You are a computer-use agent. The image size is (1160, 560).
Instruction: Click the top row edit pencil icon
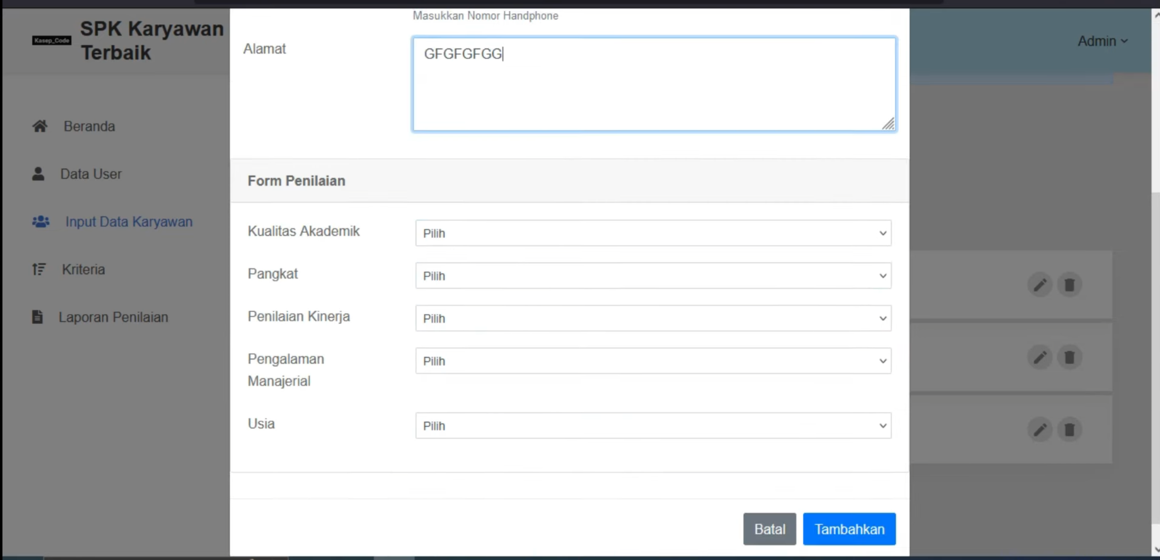1040,285
